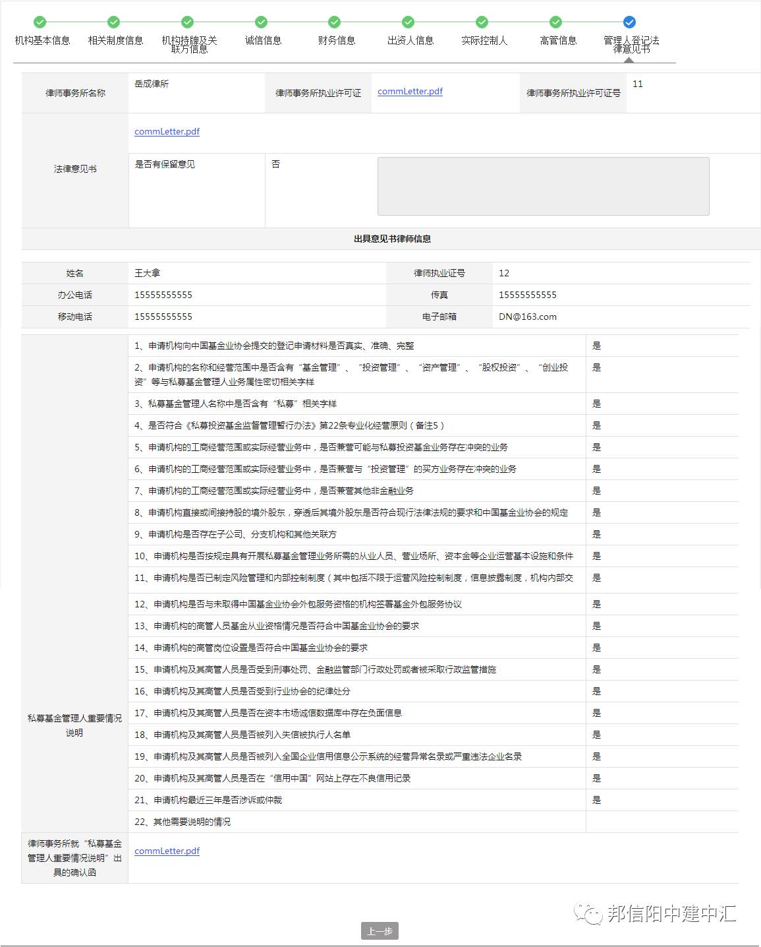This screenshot has width=761, height=947.
Task: Click the 诚信信息 step checkmark icon
Action: pos(262,22)
